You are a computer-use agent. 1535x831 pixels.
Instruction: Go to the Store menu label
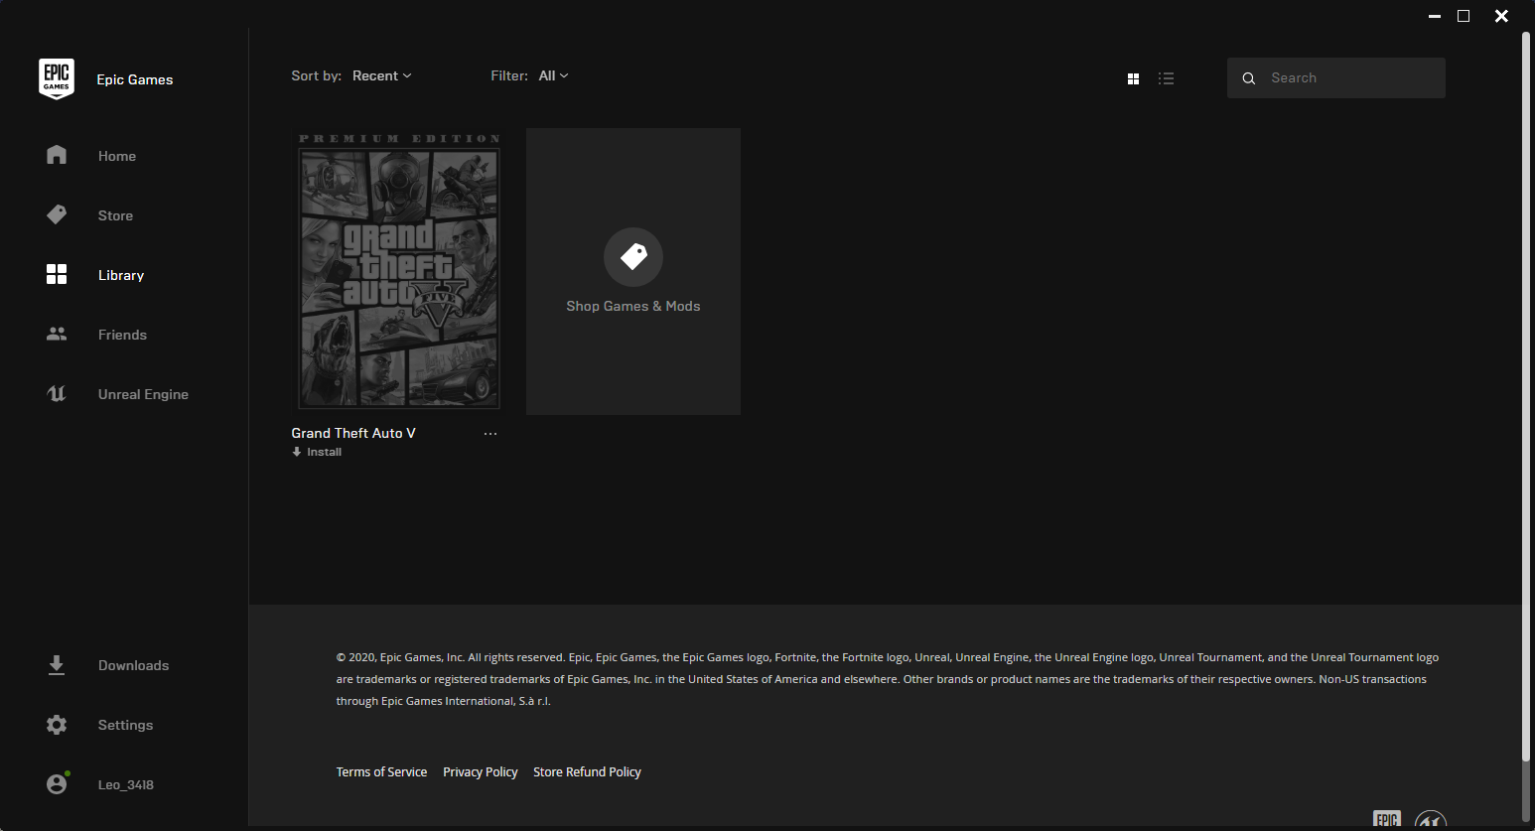coord(115,215)
